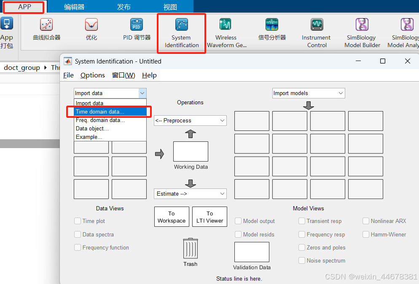The height and width of the screenshot is (284, 419).
Task: Launch the System Identification app
Action: [x=181, y=33]
